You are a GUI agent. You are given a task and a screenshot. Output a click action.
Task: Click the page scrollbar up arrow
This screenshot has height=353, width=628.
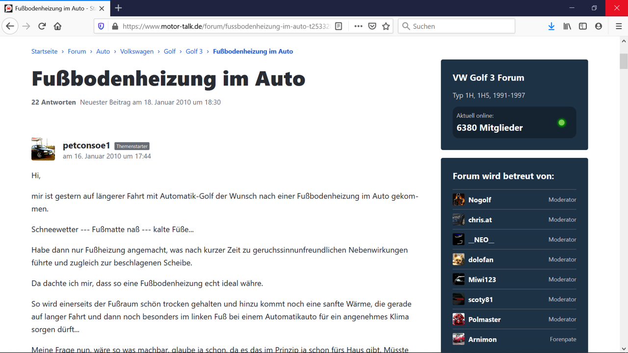[x=624, y=41]
